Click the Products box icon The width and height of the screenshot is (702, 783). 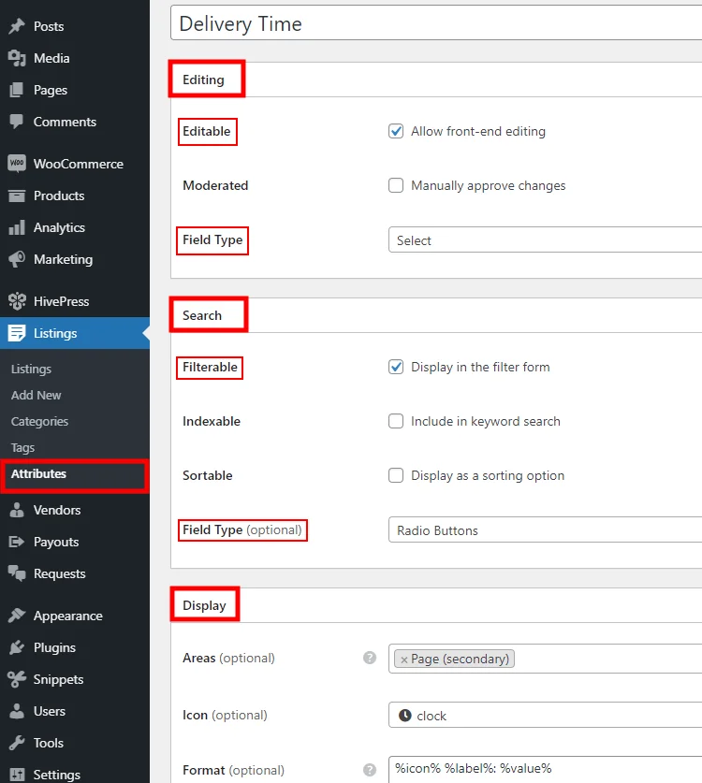(17, 196)
